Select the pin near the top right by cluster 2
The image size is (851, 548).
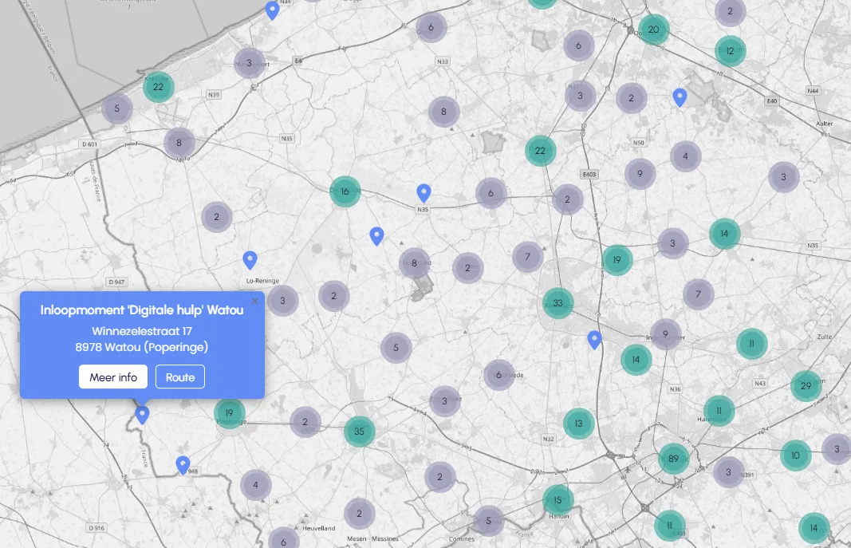pyautogui.click(x=680, y=97)
